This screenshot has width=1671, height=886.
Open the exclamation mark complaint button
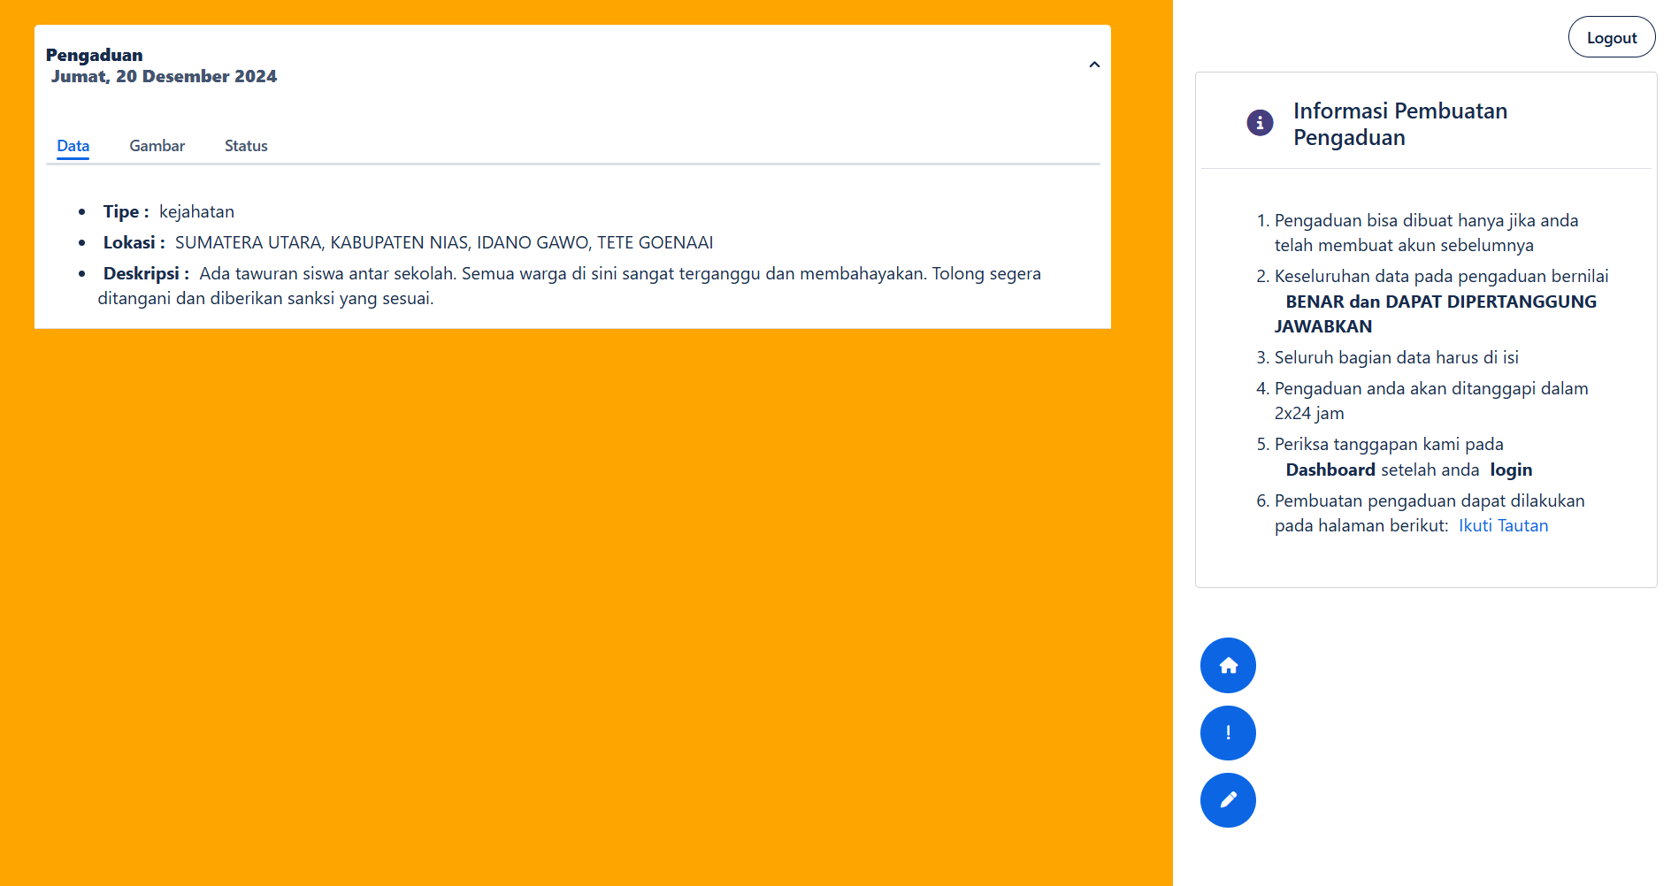[1228, 733]
